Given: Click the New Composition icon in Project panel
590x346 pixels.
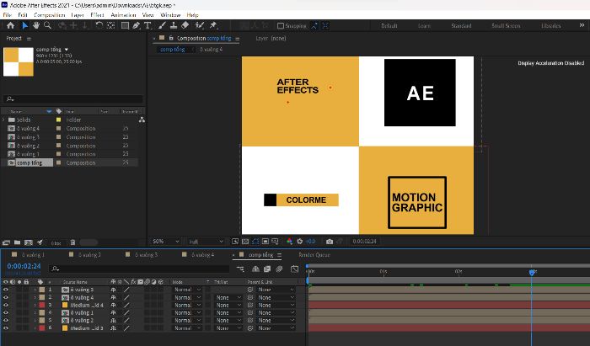Looking at the screenshot, I should 29,242.
